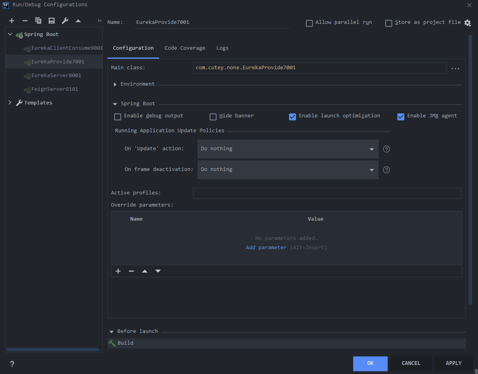This screenshot has width=478, height=374.
Task: Switch to the Configuration tab
Action: [133, 48]
